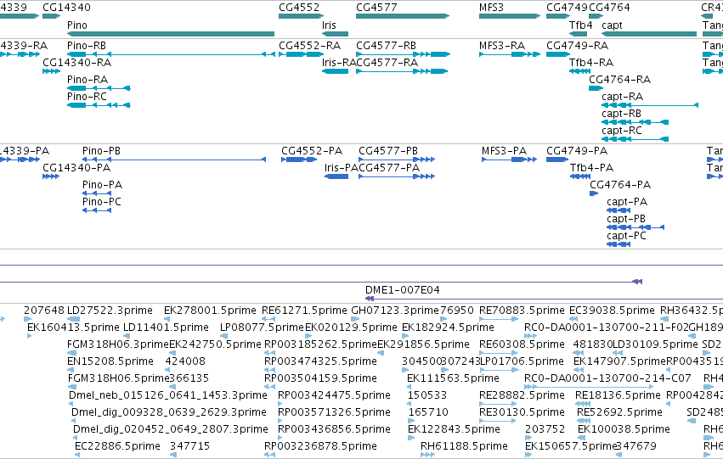Click the Dmel_neb_015126_0641_1453.3prime label
The width and height of the screenshot is (723, 459).
(168, 395)
